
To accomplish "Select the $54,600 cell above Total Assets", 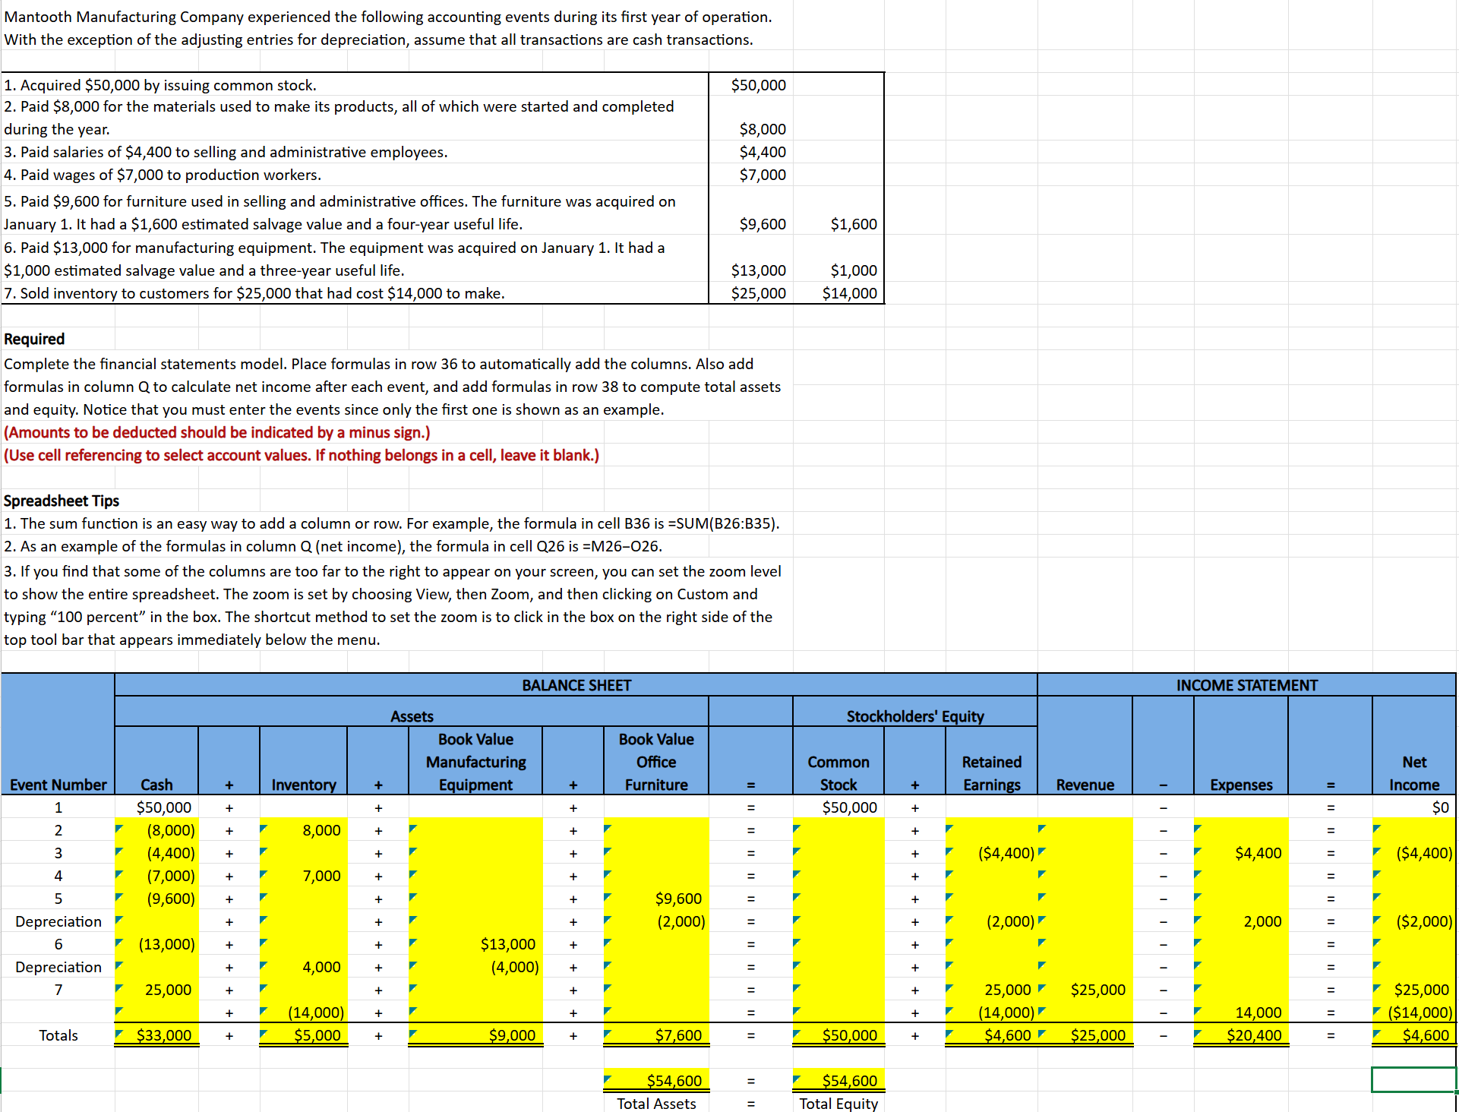I will pos(657,1080).
